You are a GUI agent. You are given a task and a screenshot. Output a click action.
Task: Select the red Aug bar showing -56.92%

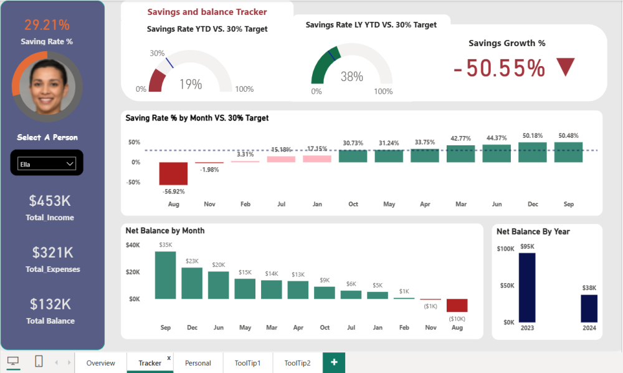tap(173, 173)
